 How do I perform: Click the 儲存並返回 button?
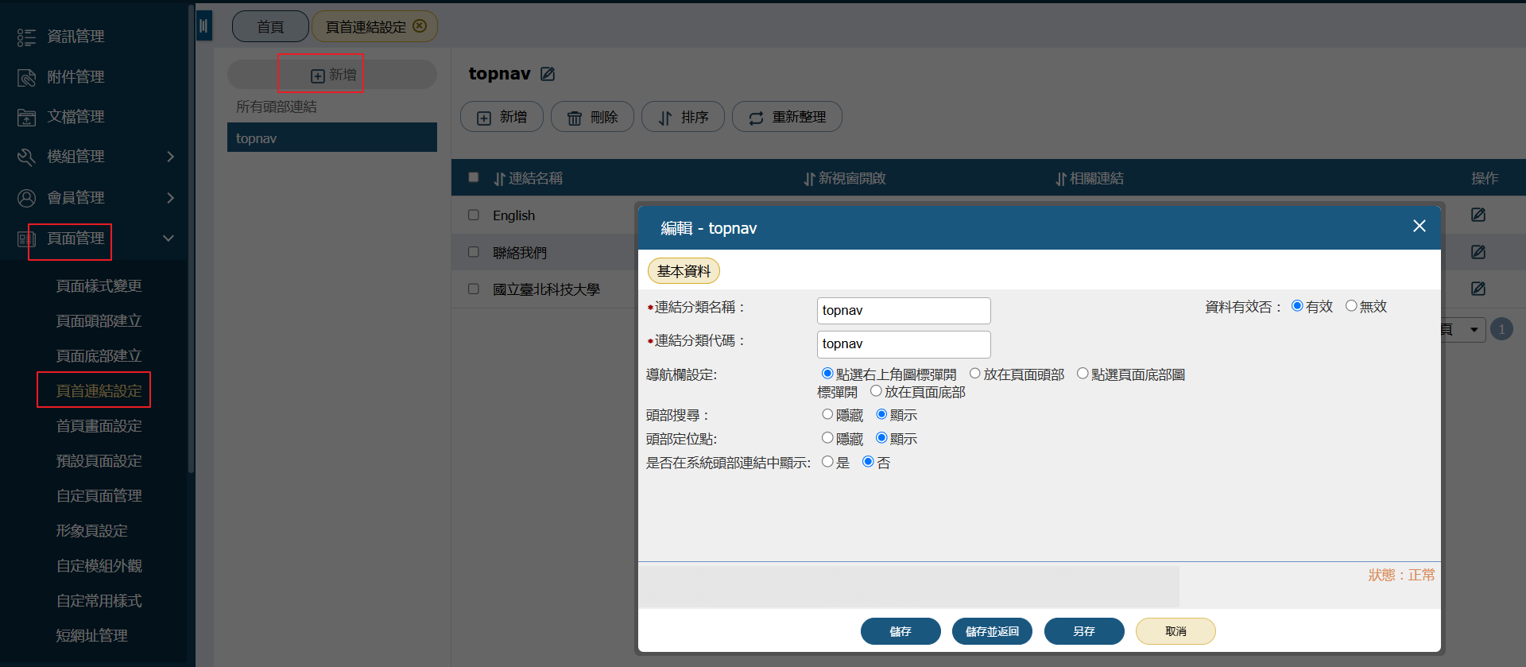click(x=992, y=631)
